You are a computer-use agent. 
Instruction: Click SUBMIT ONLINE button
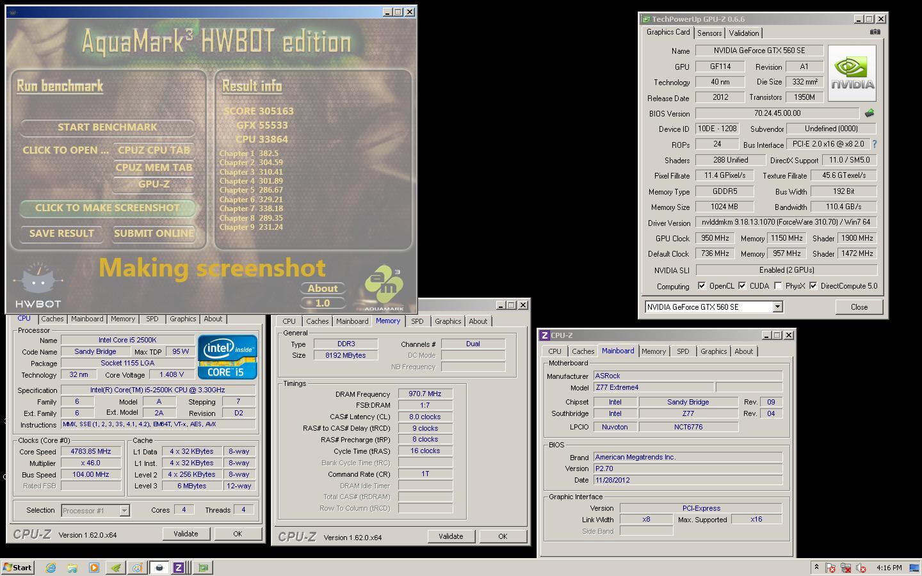[x=154, y=234]
